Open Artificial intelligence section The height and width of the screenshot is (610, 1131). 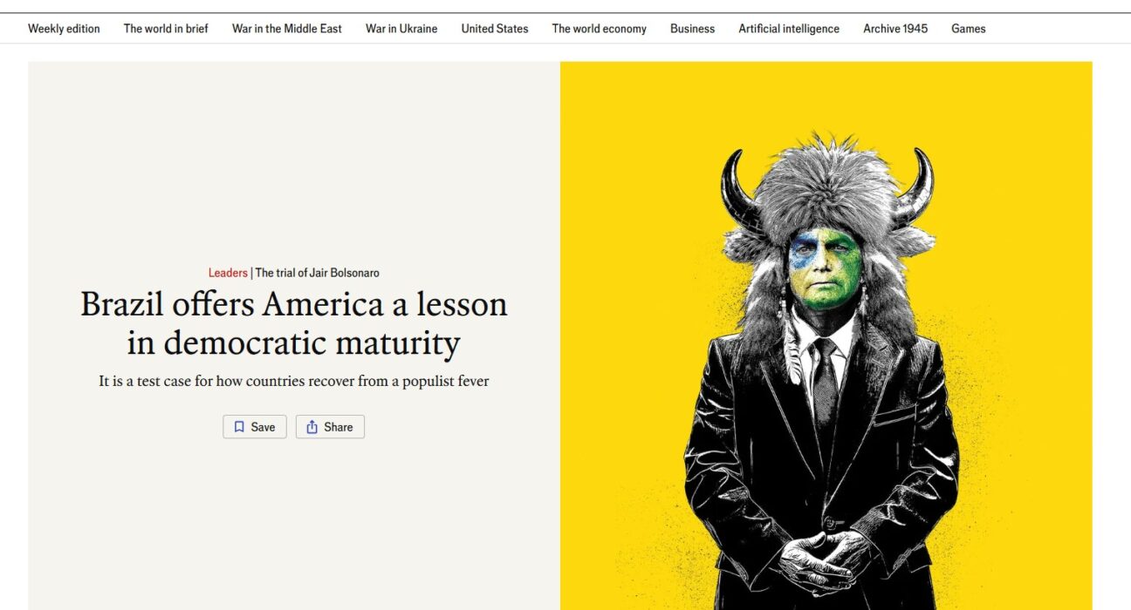pos(789,29)
